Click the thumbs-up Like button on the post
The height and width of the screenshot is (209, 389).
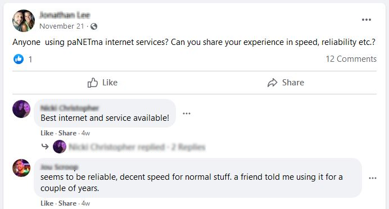point(102,83)
